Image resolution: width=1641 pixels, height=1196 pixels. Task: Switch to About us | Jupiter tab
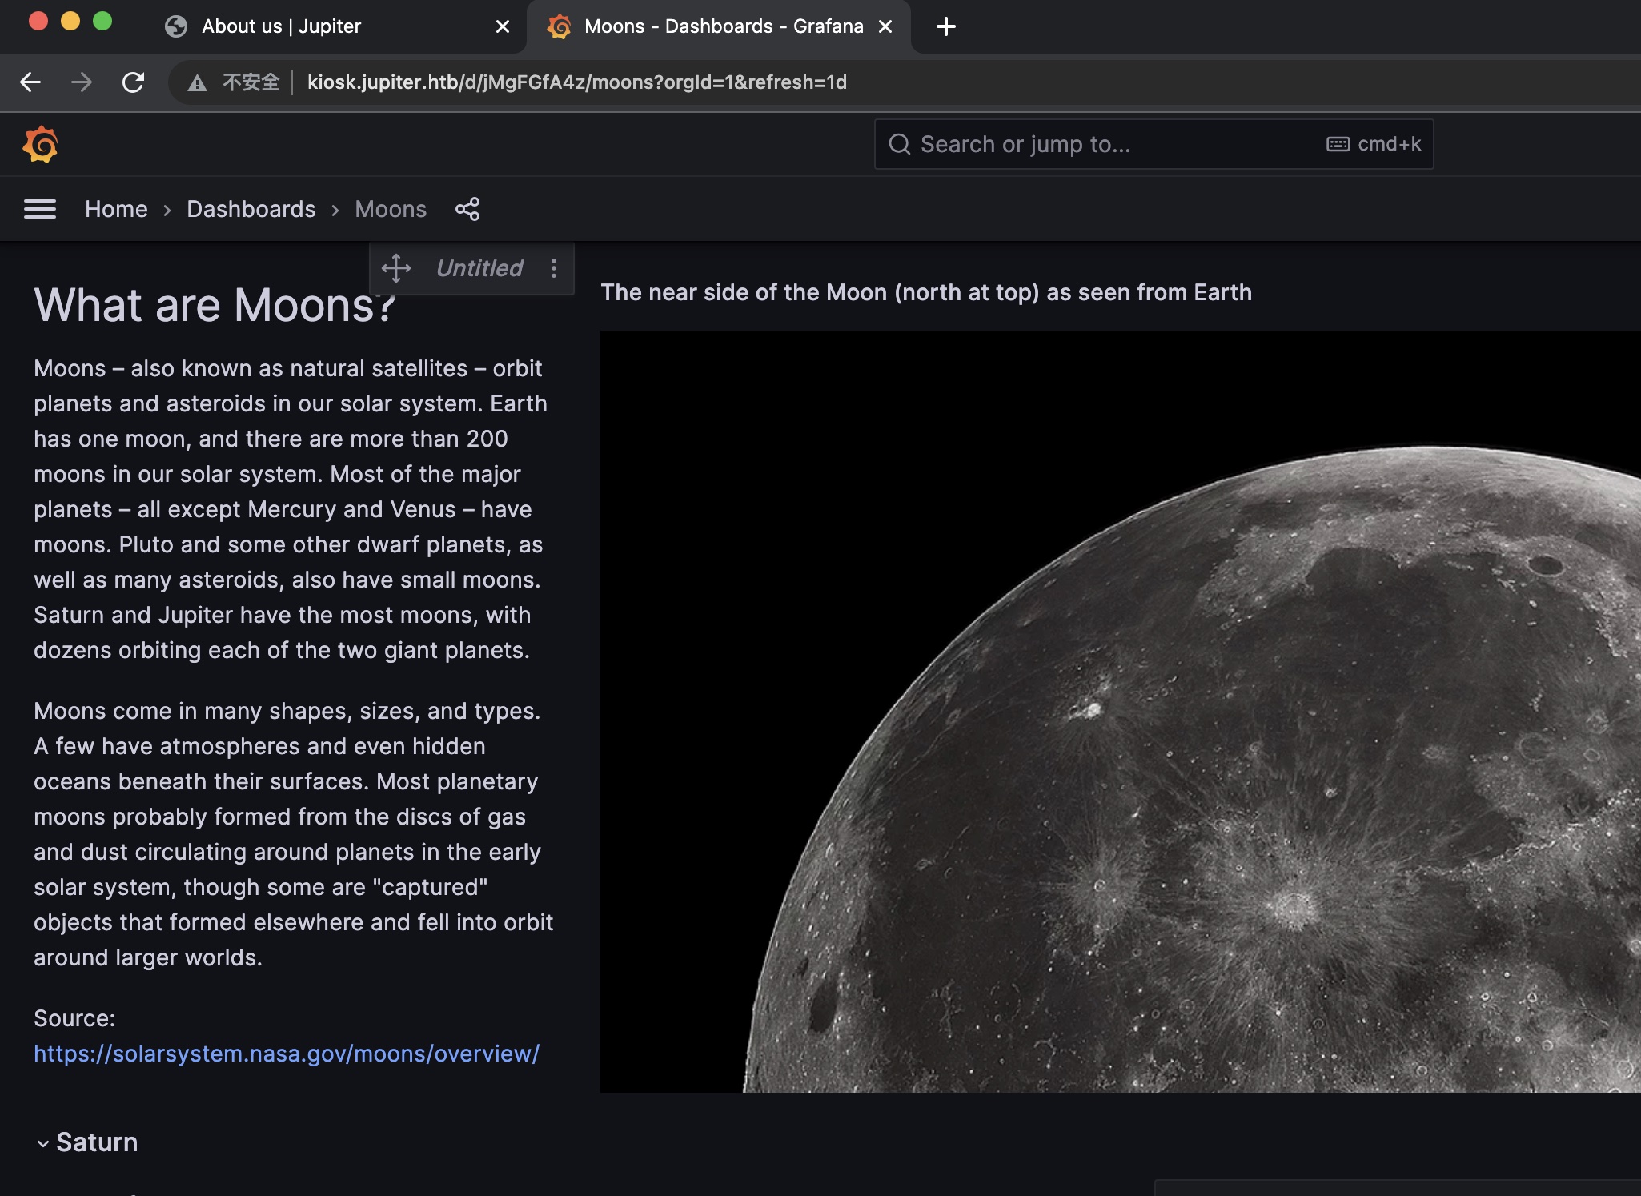point(280,27)
